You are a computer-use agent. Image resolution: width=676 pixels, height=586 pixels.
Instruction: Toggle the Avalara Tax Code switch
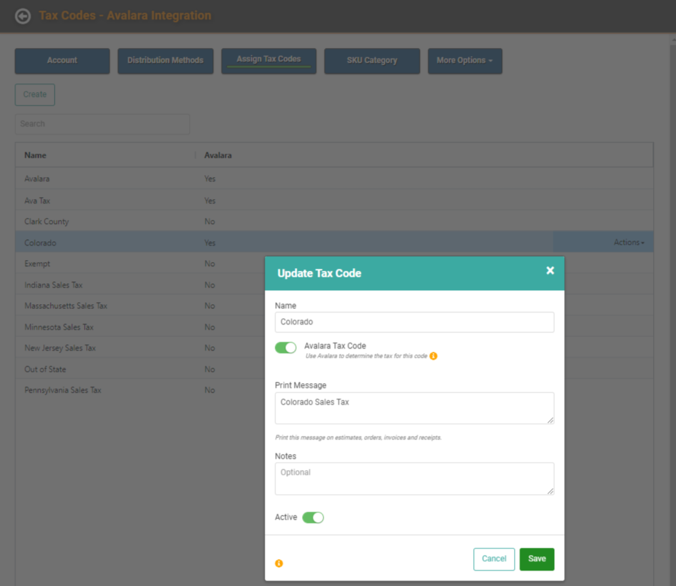285,347
